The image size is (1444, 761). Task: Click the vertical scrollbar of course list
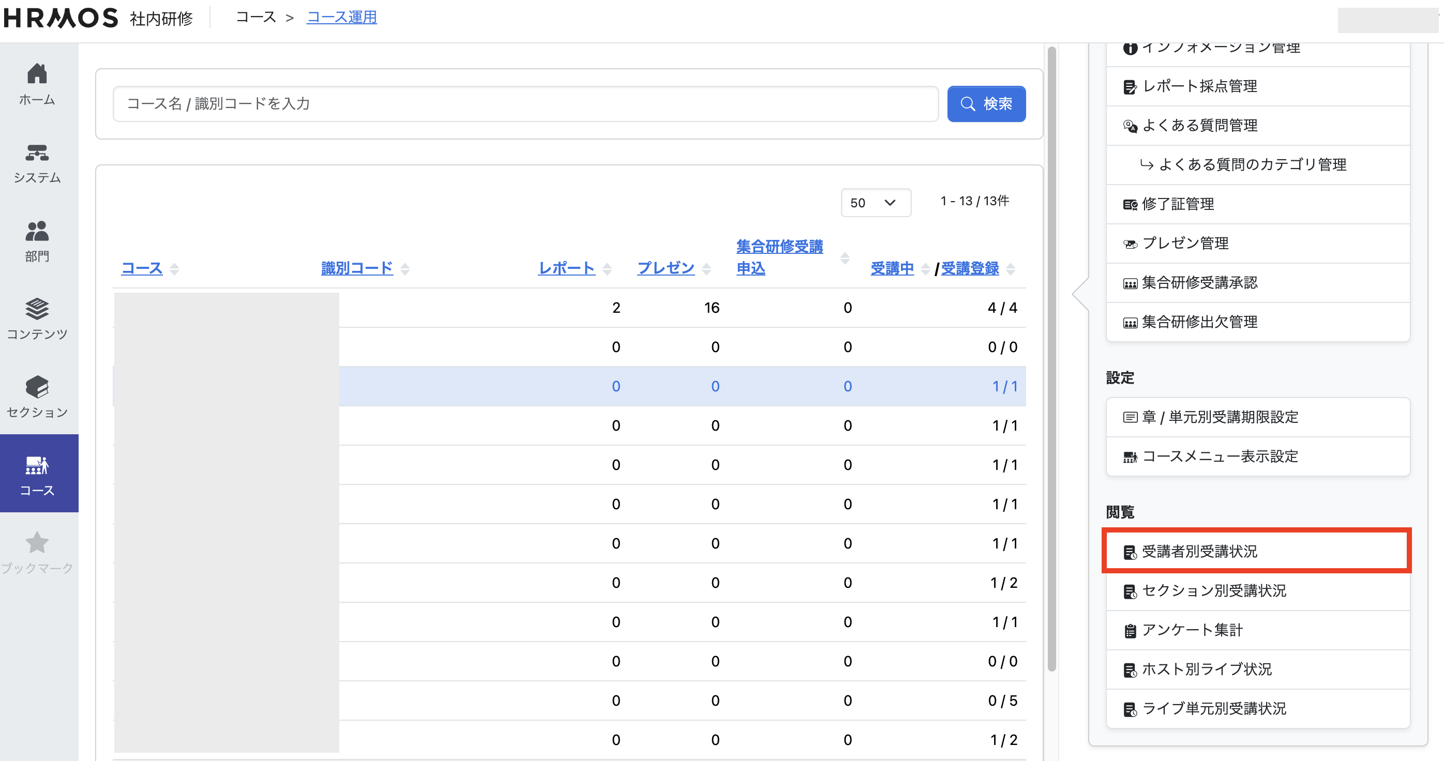1051,359
